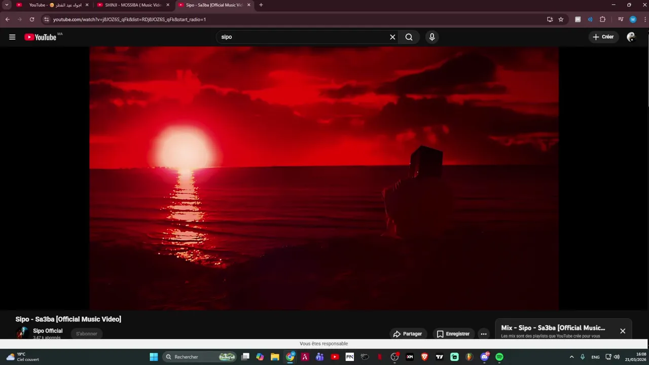The image size is (649, 365).
Task: Open the YouTube account avatar menu
Action: 631,37
